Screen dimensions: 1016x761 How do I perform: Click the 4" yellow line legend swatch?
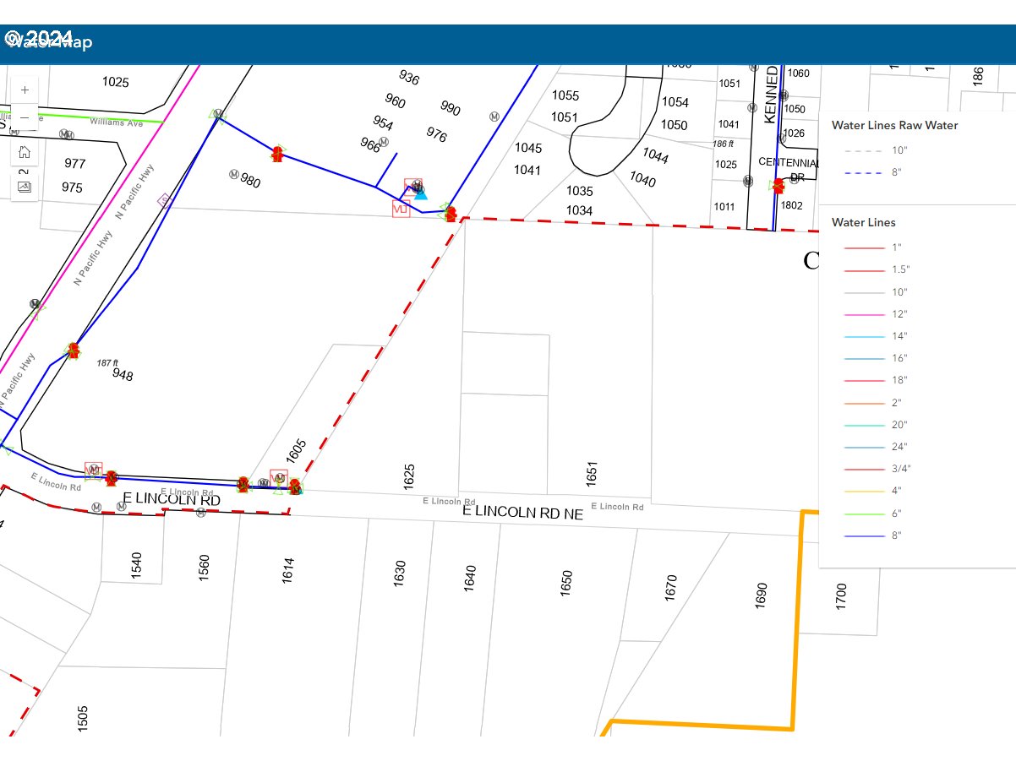(864, 491)
